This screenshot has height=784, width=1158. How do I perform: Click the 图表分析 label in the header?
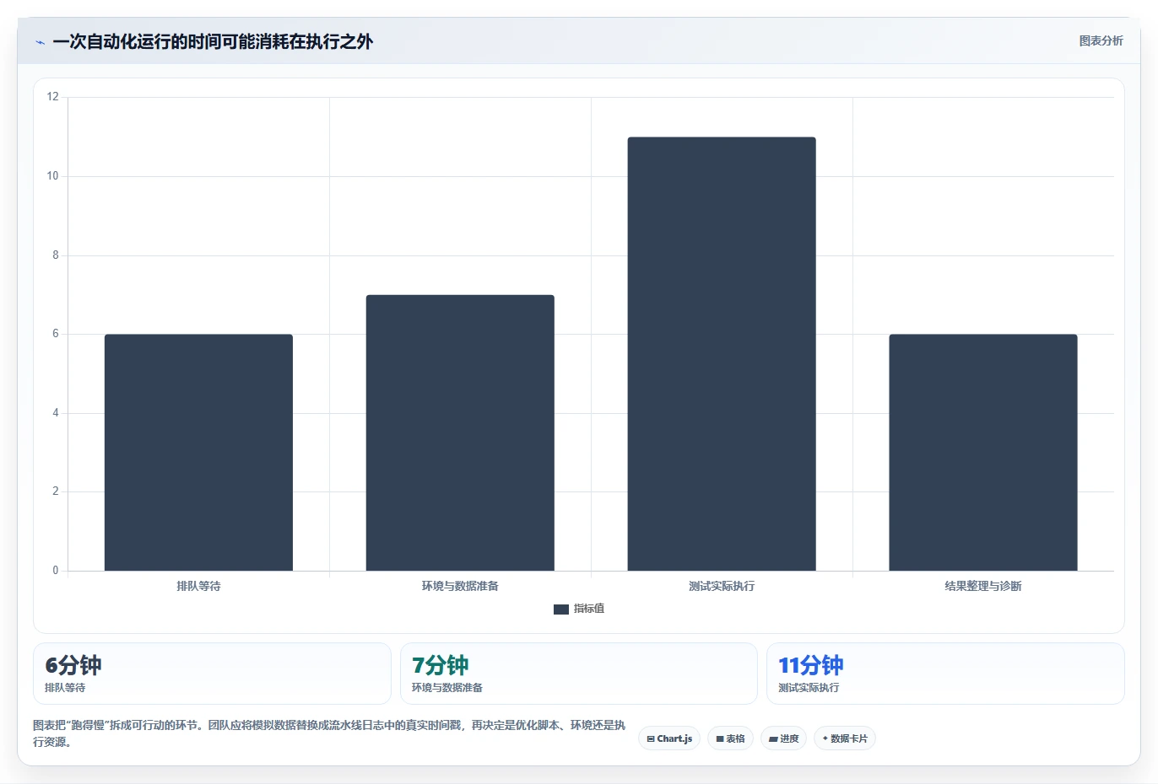tap(1101, 40)
